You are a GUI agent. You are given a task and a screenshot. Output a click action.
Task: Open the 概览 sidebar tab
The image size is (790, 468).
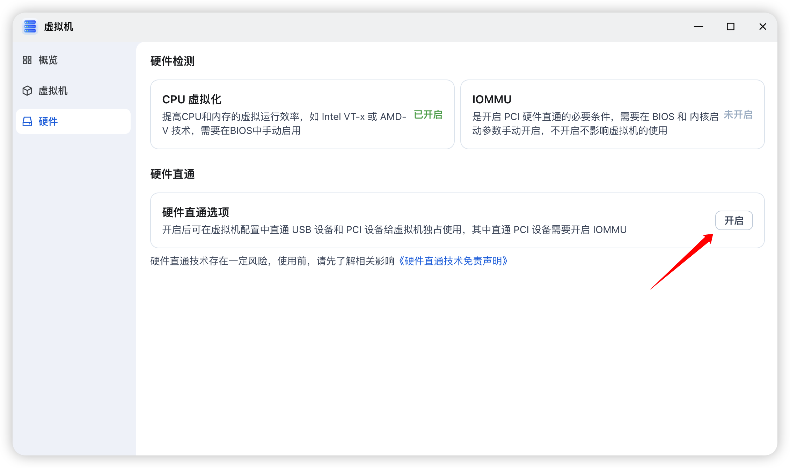pyautogui.click(x=48, y=60)
